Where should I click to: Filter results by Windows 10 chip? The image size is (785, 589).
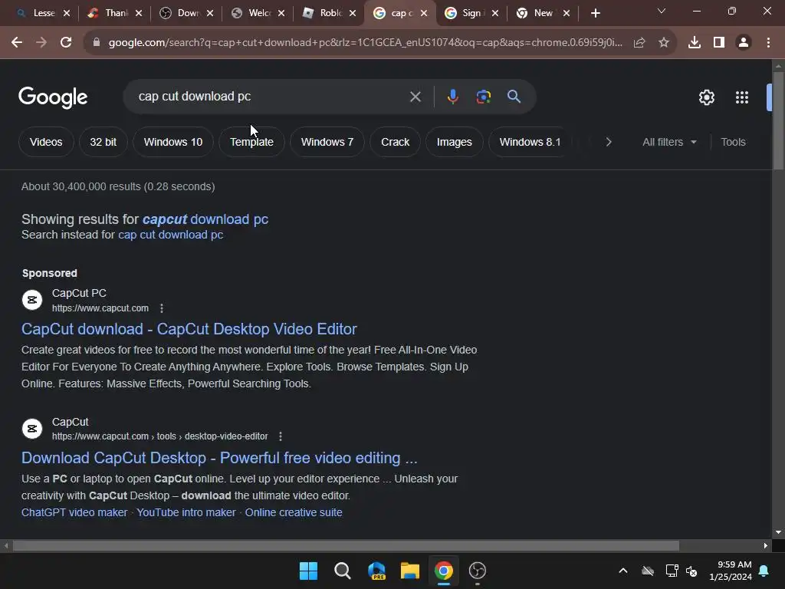173,142
